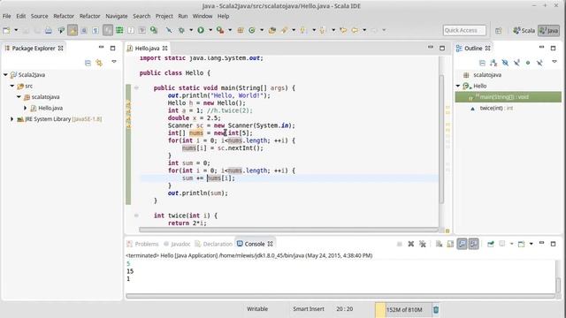This screenshot has height=318, width=566.
Task: Click the Back navigation arrow icon
Action: click(355, 31)
